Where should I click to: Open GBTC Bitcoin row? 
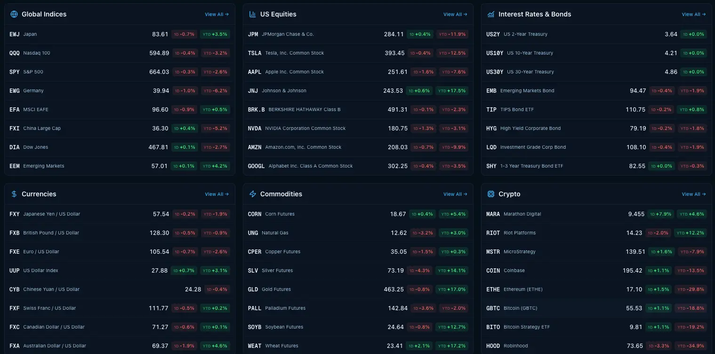point(596,308)
